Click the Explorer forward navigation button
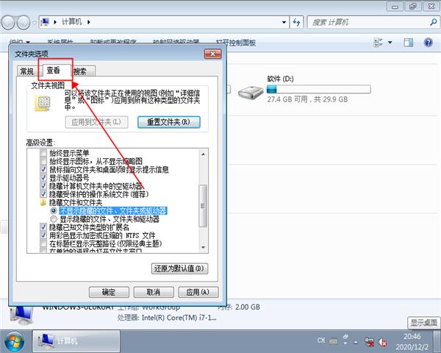Image resolution: width=441 pixels, height=353 pixels. [24, 22]
